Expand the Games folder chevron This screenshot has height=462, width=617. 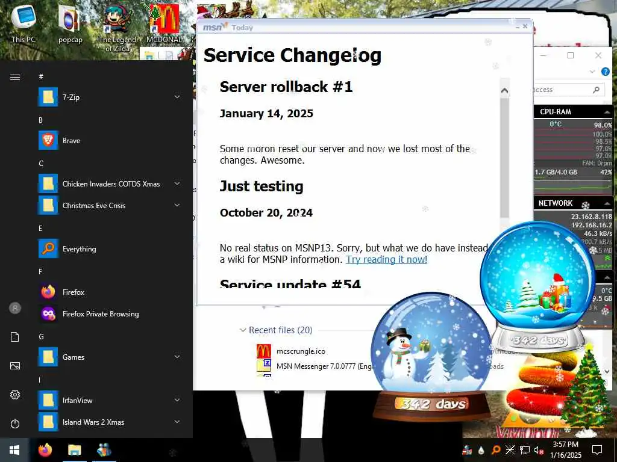point(178,357)
